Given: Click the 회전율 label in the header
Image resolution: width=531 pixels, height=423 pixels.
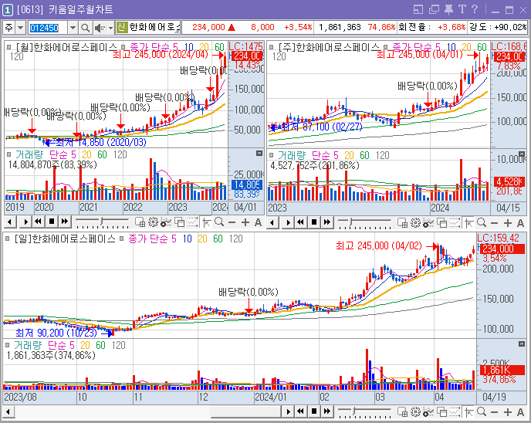Looking at the screenshot, I should click(415, 27).
